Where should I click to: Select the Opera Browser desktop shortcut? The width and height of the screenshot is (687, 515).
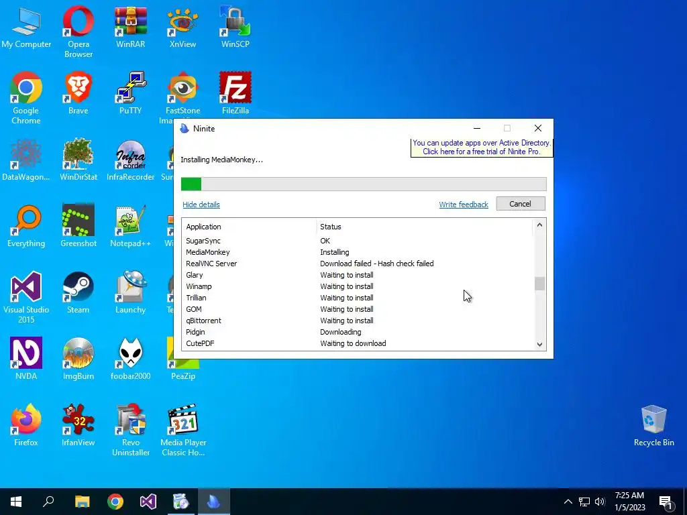tap(78, 32)
